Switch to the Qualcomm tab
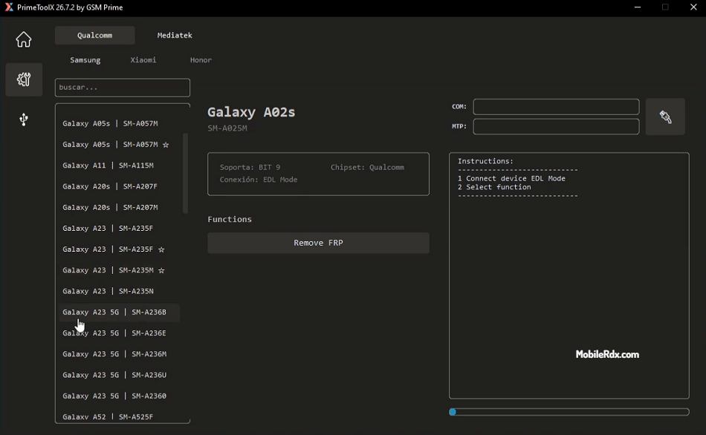 94,35
